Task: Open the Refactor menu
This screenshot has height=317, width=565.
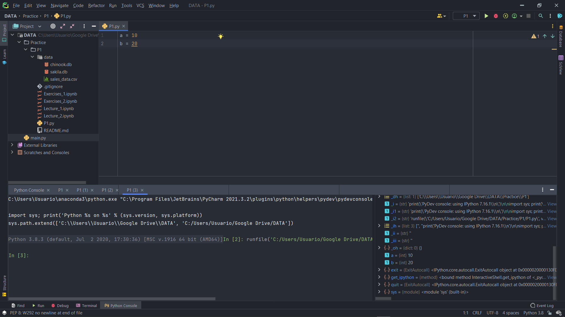Action: tap(96, 6)
